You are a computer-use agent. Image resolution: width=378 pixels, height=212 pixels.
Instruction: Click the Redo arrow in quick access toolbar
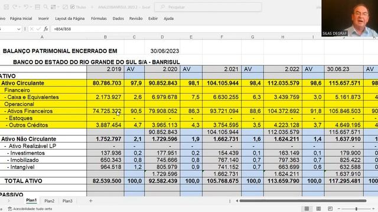click(x=15, y=7)
